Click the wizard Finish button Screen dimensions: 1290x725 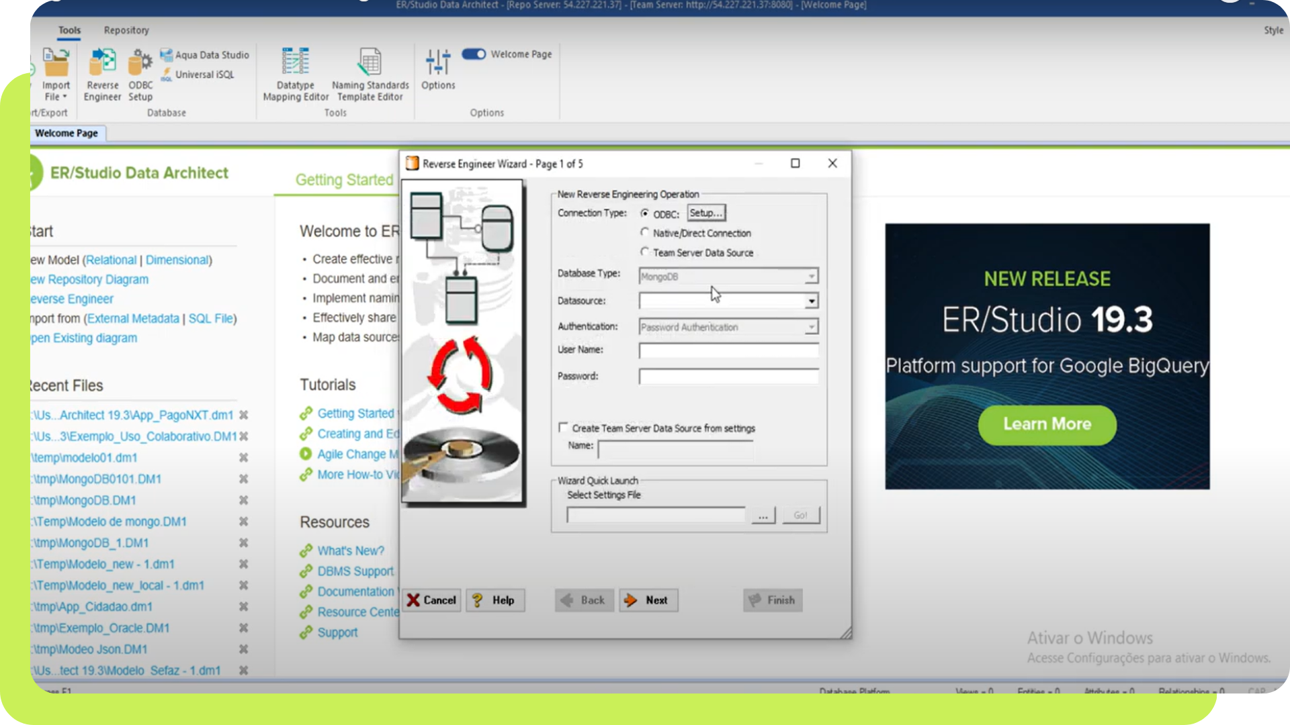pos(773,600)
